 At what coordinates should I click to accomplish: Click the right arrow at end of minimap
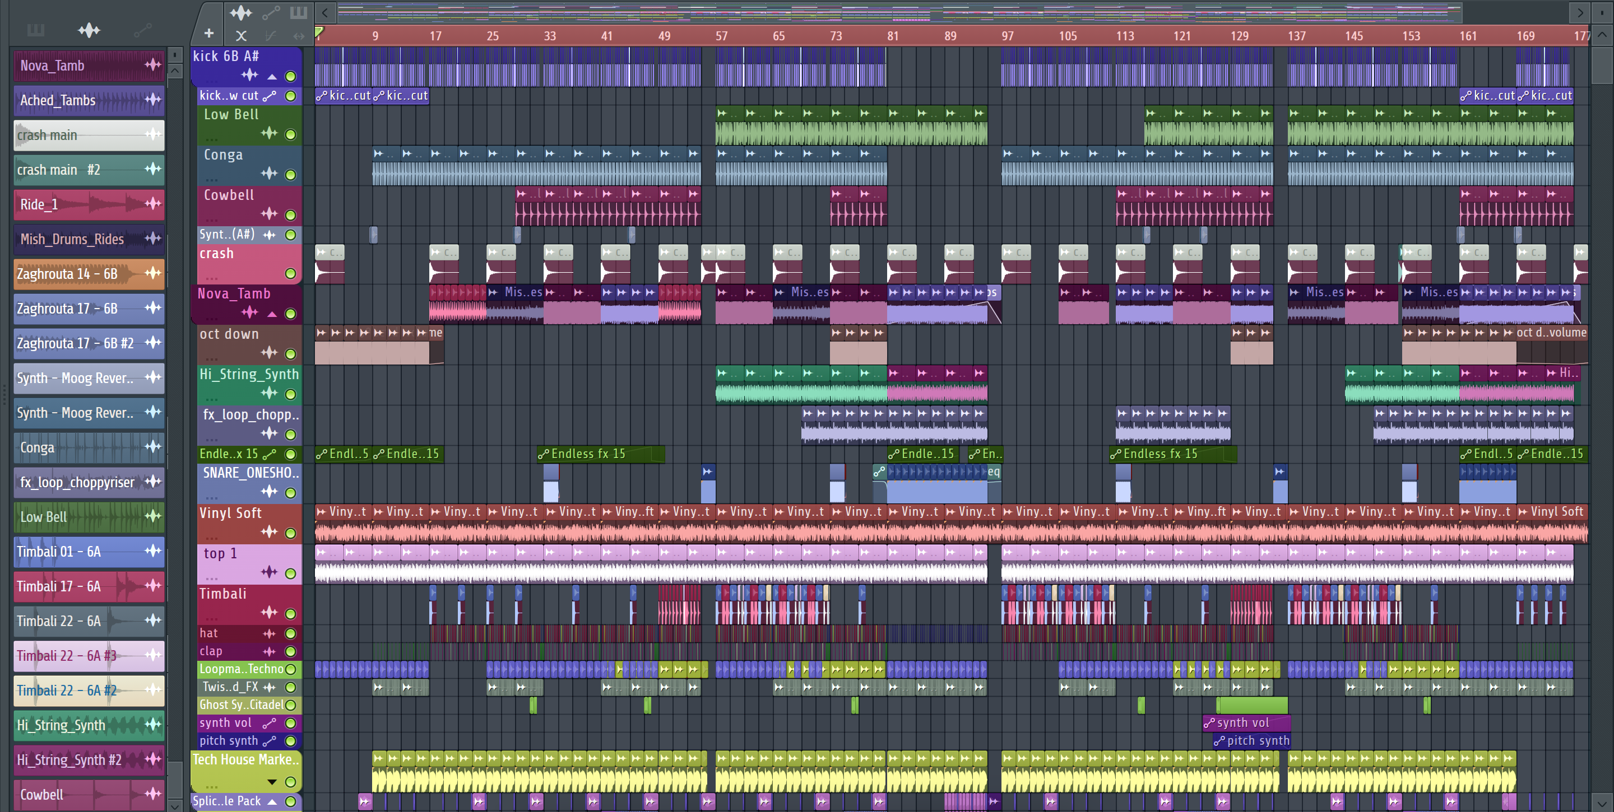click(1580, 12)
